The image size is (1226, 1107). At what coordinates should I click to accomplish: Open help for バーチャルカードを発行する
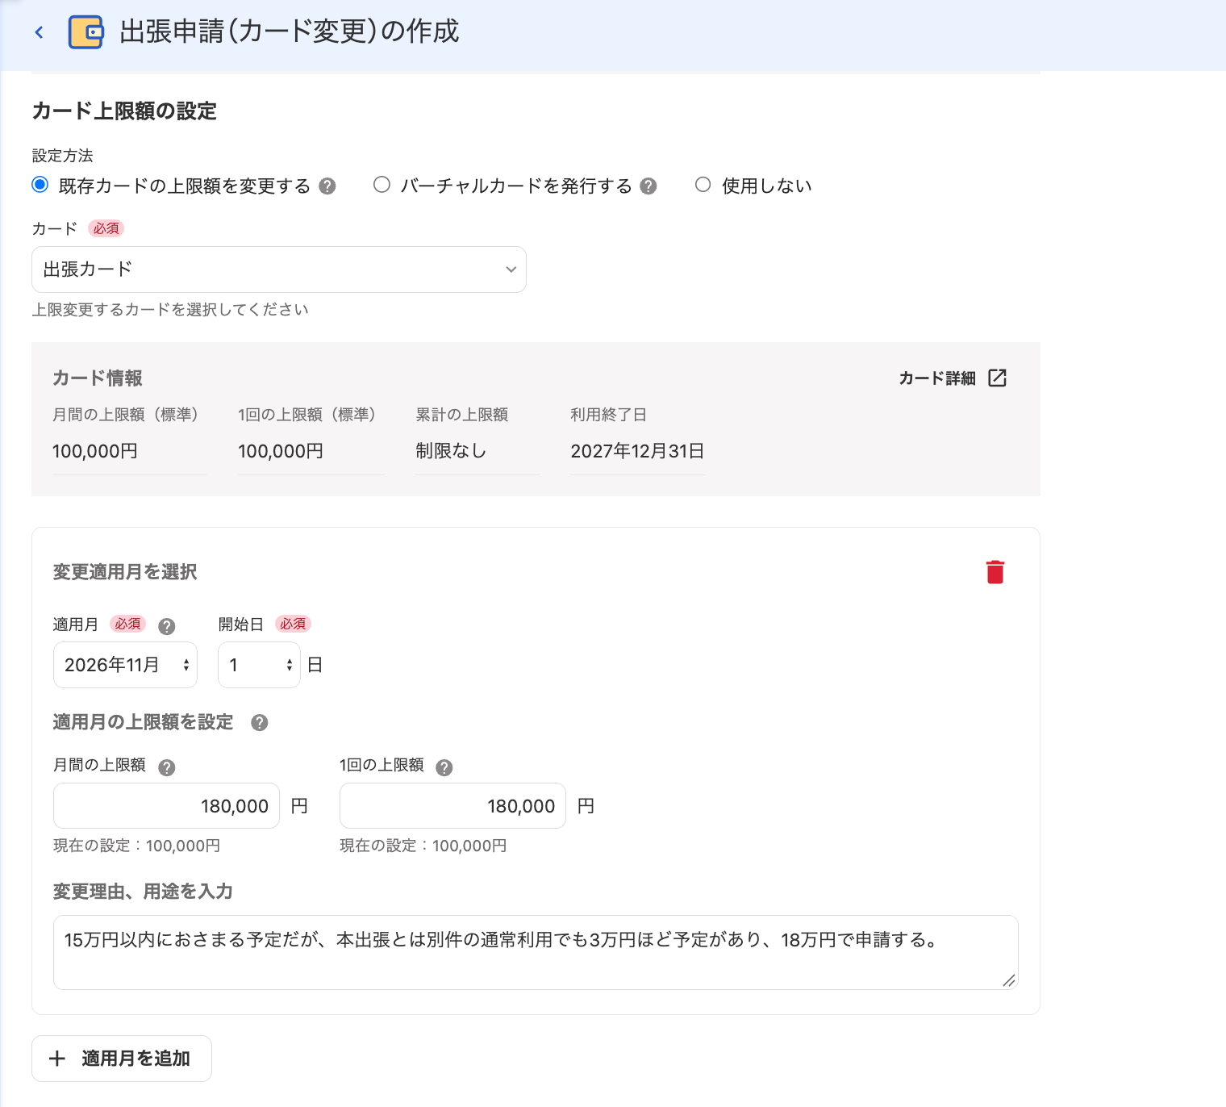pos(648,186)
